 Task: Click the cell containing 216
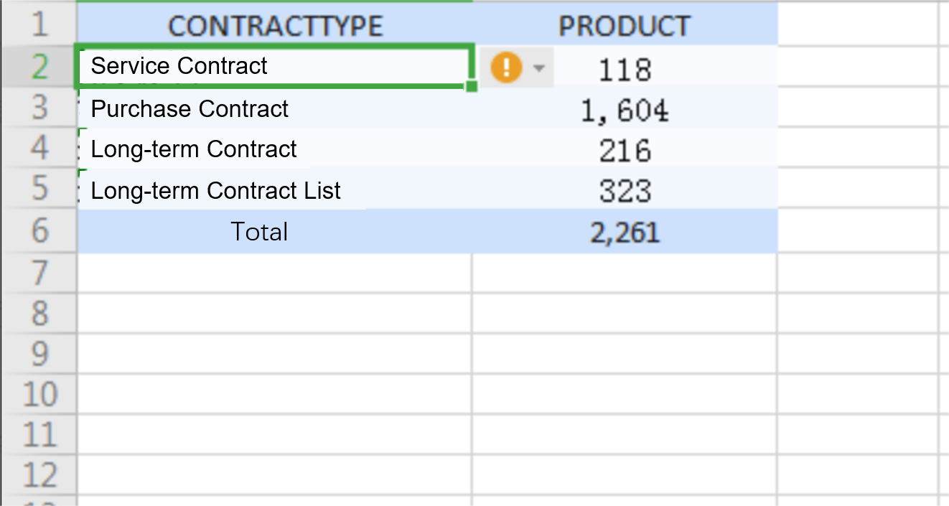(x=624, y=149)
